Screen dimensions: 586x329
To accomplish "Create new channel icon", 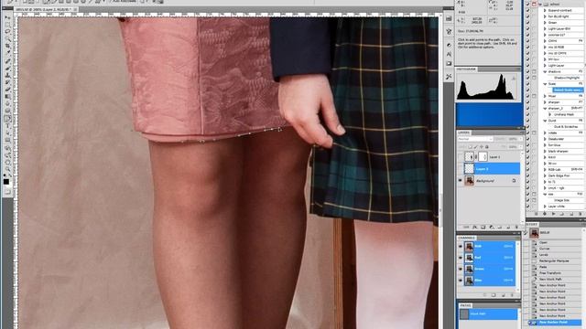I will point(503,295).
